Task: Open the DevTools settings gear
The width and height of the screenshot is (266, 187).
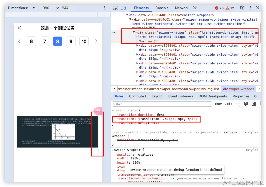Action: click(x=242, y=8)
